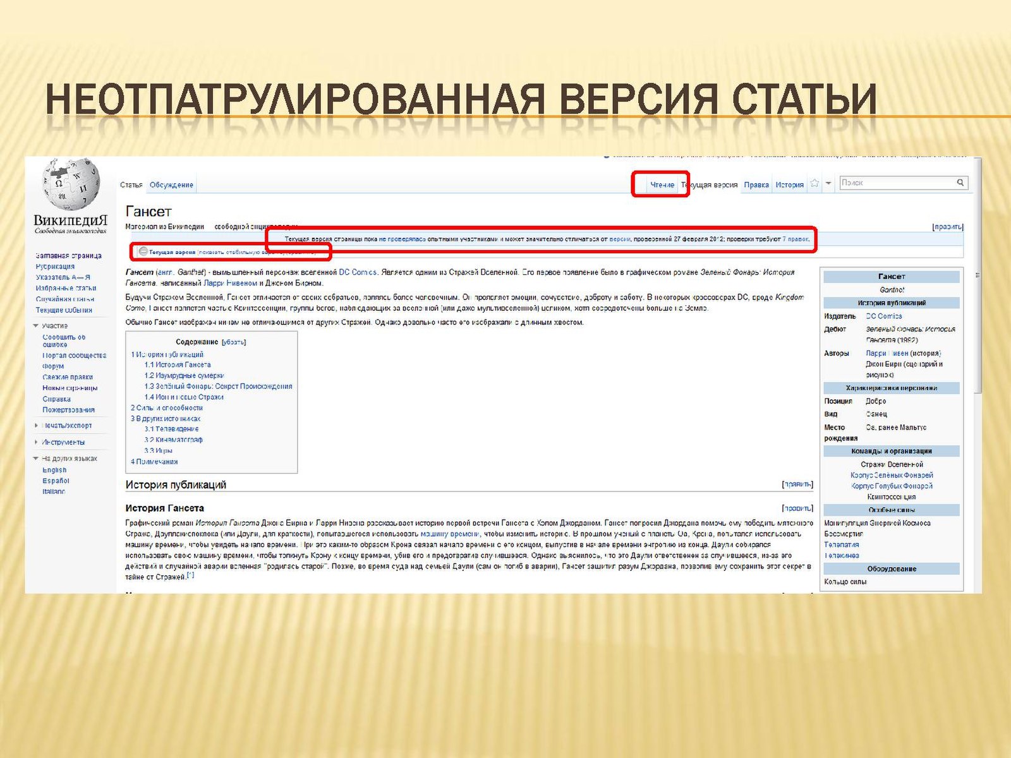Viewport: 1011px width, 758px height.
Task: Jump to '1 История публикаций' in contents
Action: tap(167, 354)
